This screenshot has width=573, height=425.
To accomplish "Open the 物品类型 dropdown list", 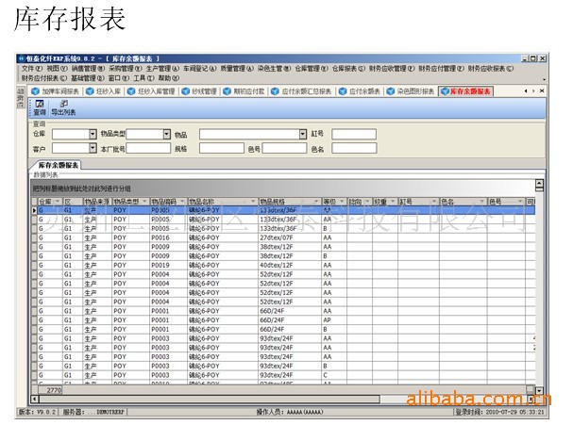I will 167,135.
